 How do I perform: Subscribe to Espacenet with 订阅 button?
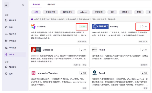tap(83, 50)
